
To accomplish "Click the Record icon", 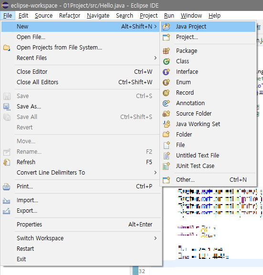I will 166,93.
